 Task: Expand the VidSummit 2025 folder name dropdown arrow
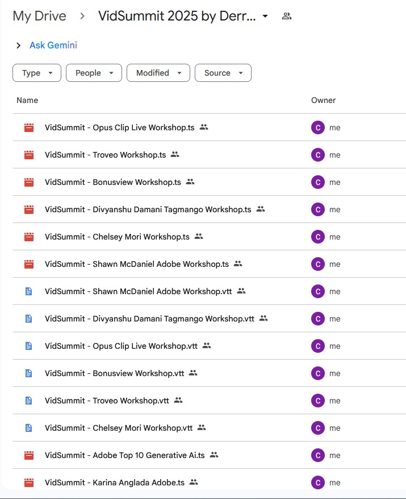point(265,17)
